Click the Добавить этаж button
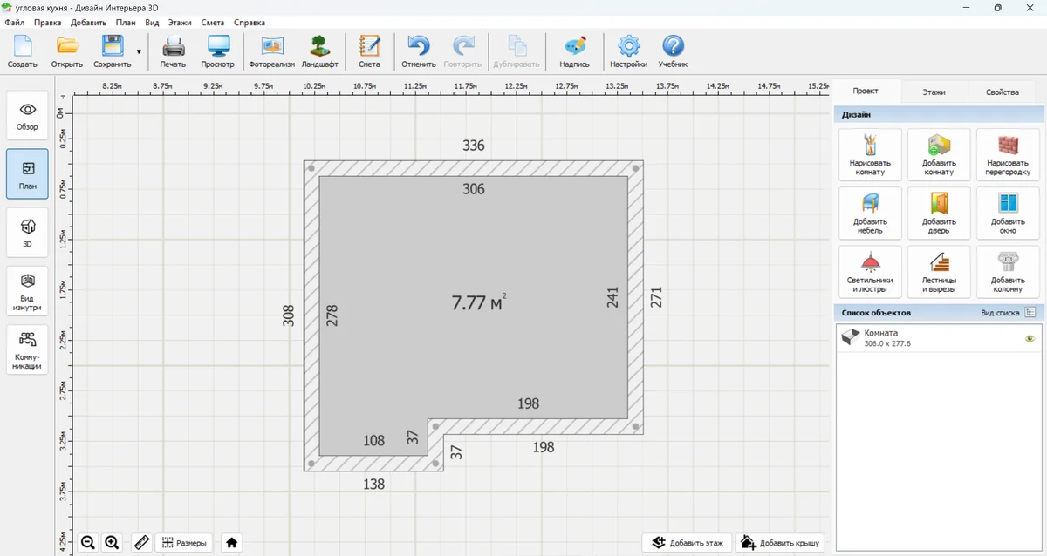Viewport: 1047px width, 556px height. coord(687,543)
